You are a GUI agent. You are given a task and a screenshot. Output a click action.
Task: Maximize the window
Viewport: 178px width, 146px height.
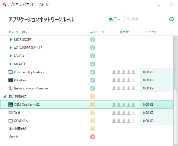(x=159, y=4)
